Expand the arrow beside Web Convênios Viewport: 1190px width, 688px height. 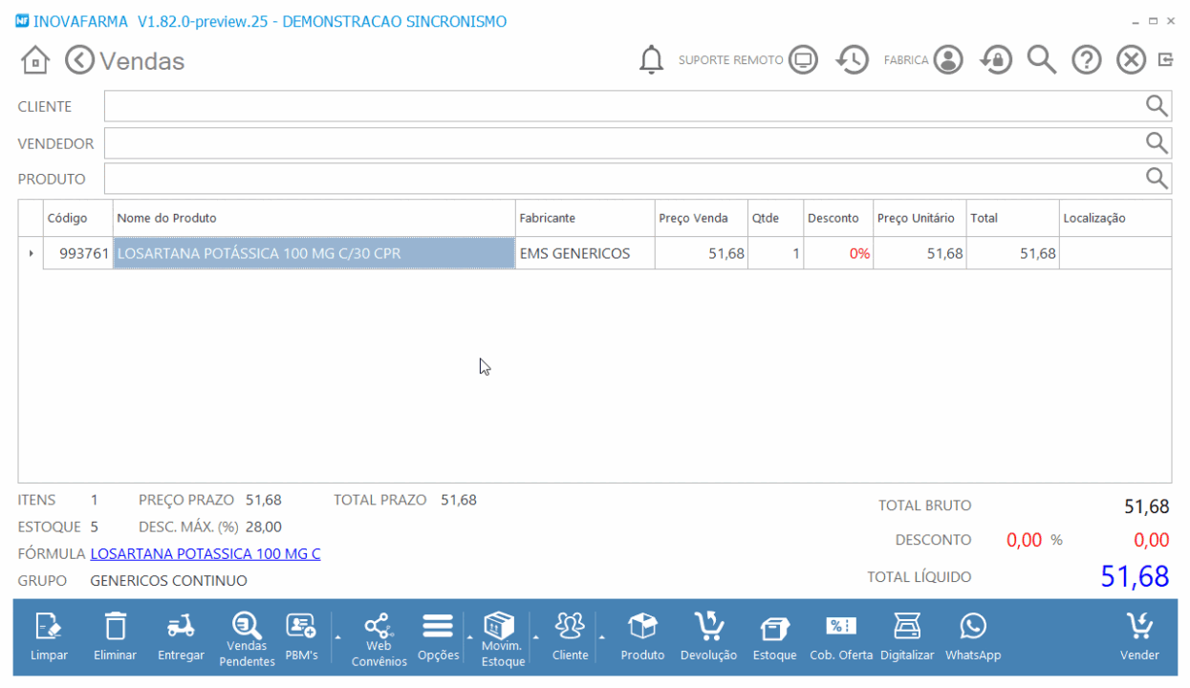point(336,635)
